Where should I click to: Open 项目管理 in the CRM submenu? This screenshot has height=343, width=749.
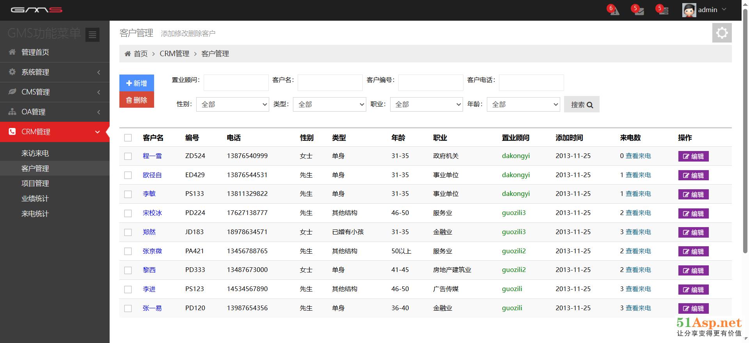[x=35, y=183]
